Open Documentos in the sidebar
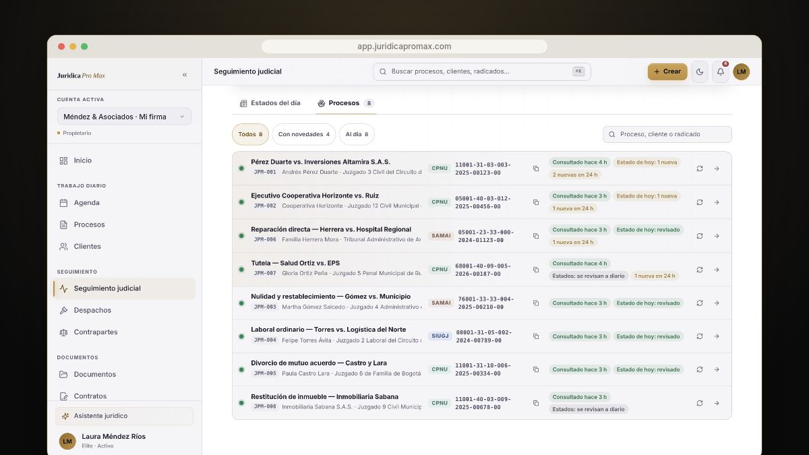This screenshot has height=455, width=809. tap(124, 374)
